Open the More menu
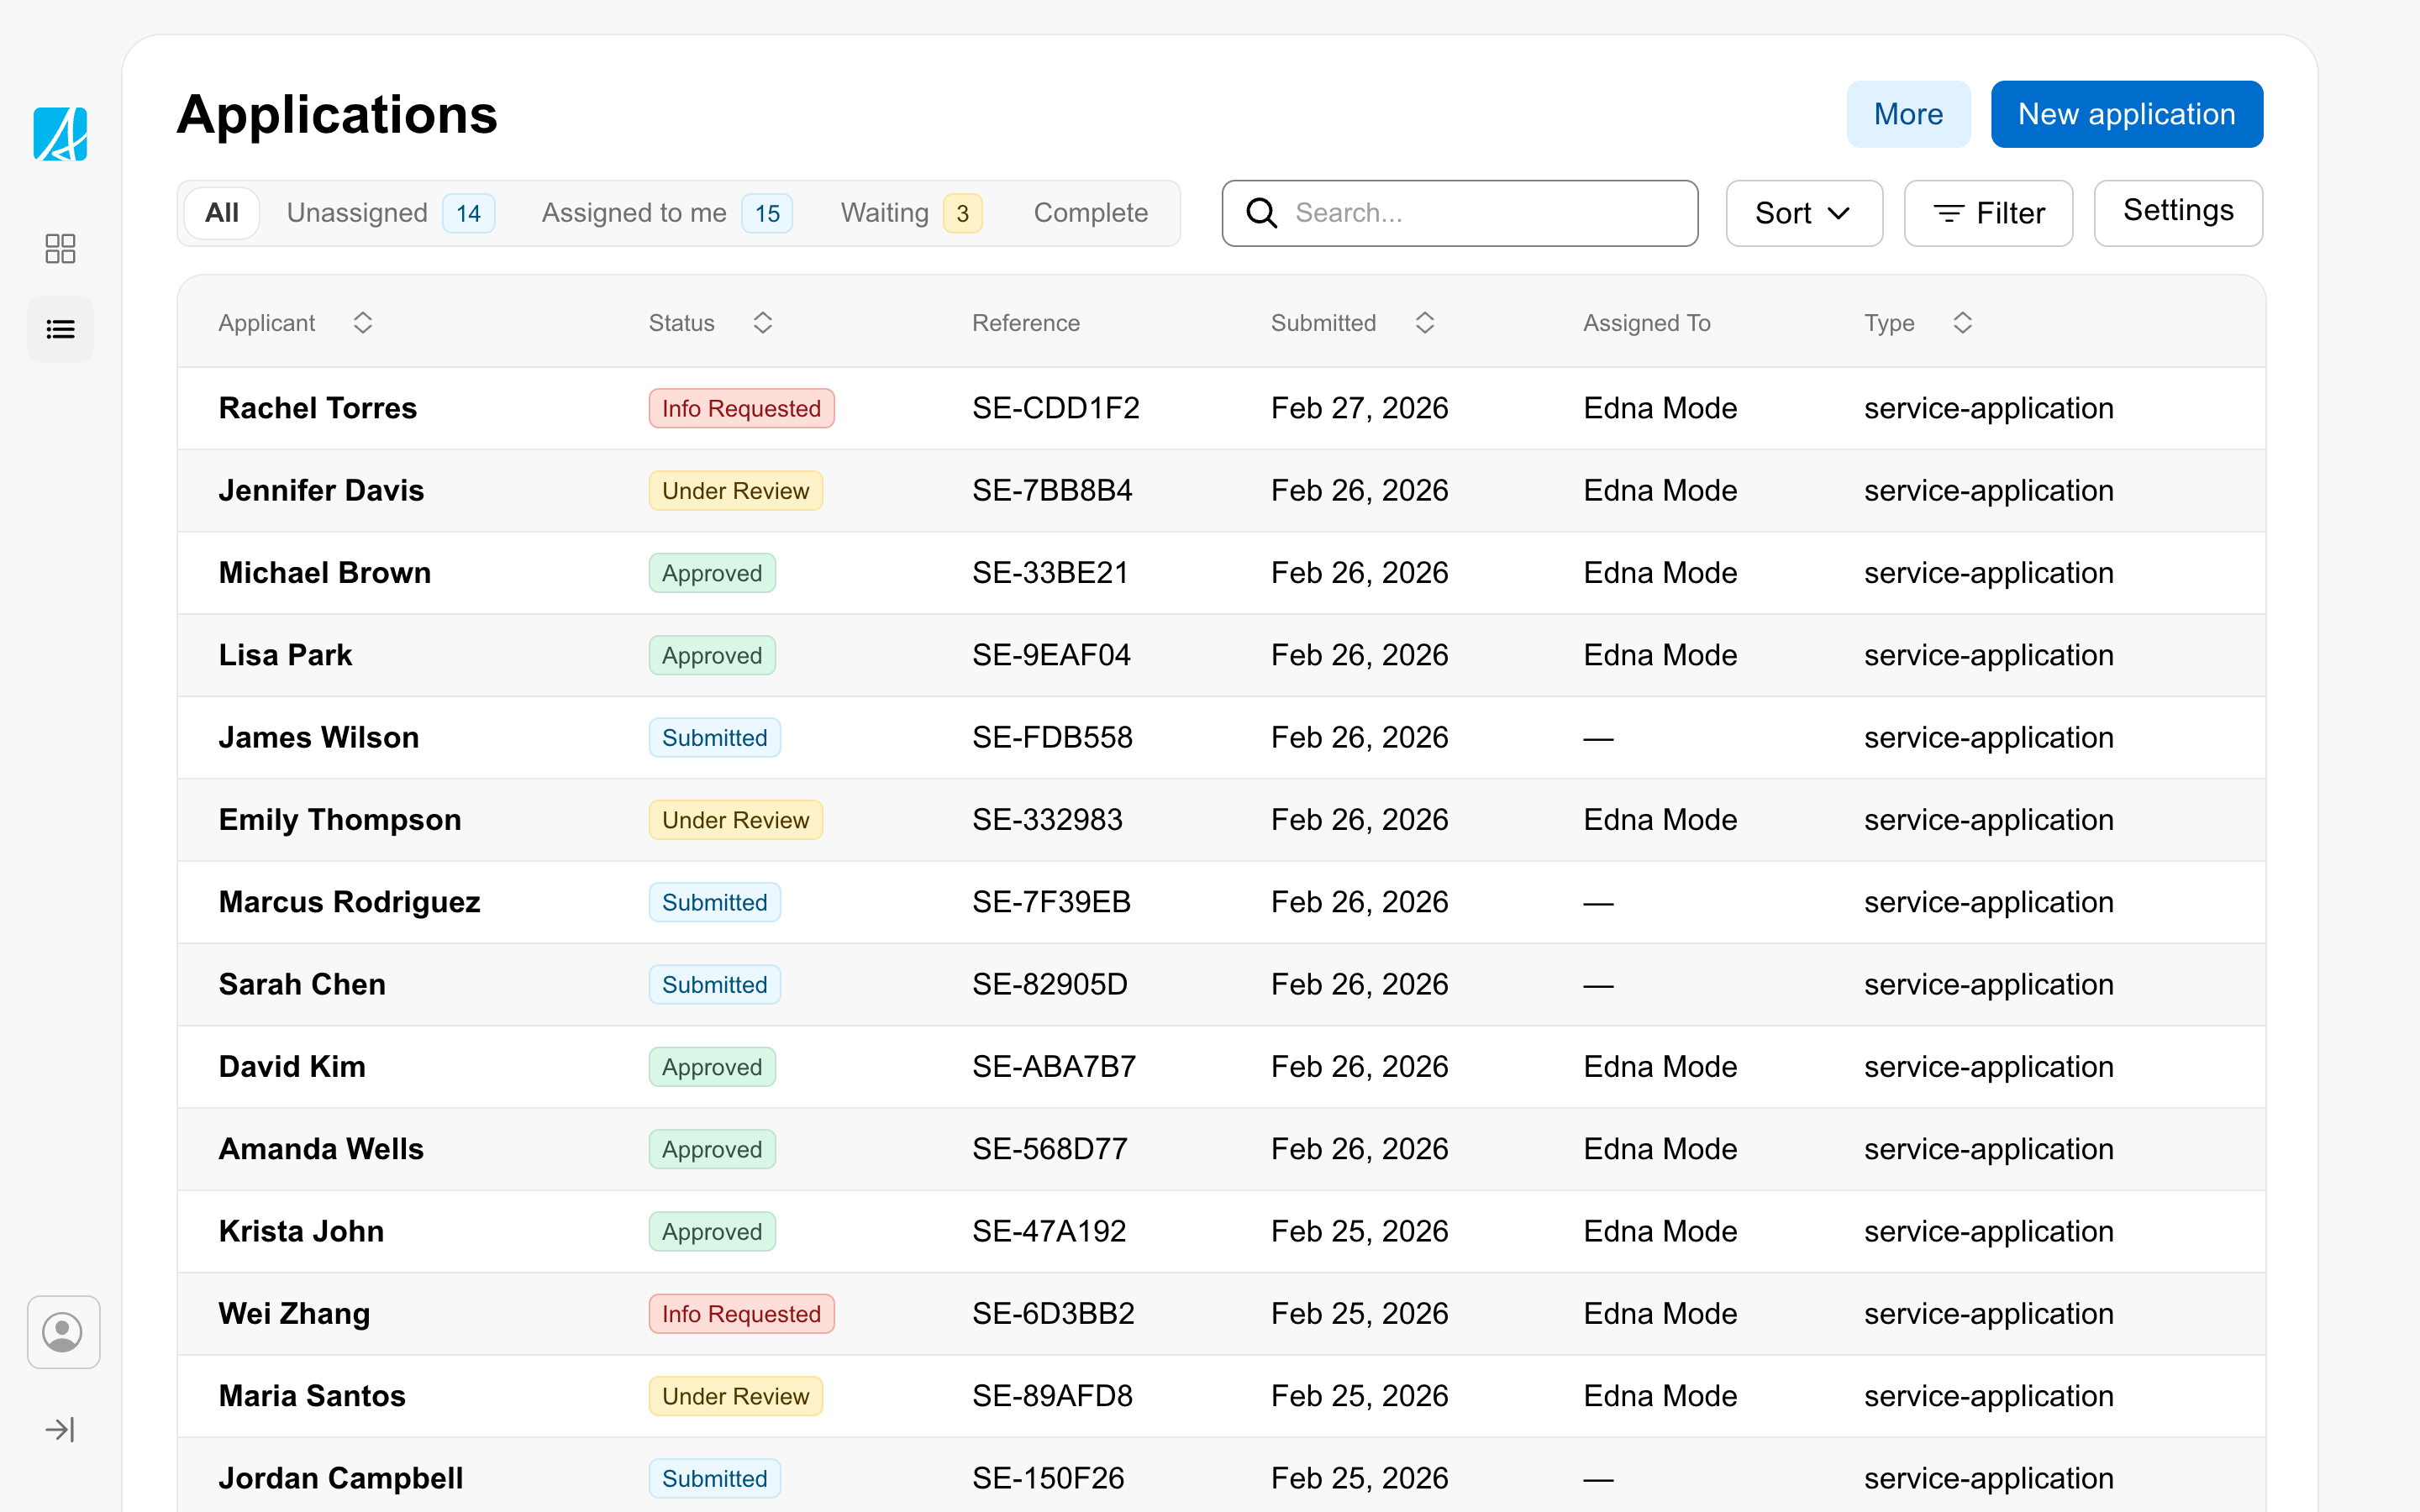2420x1512 pixels. [x=1908, y=114]
